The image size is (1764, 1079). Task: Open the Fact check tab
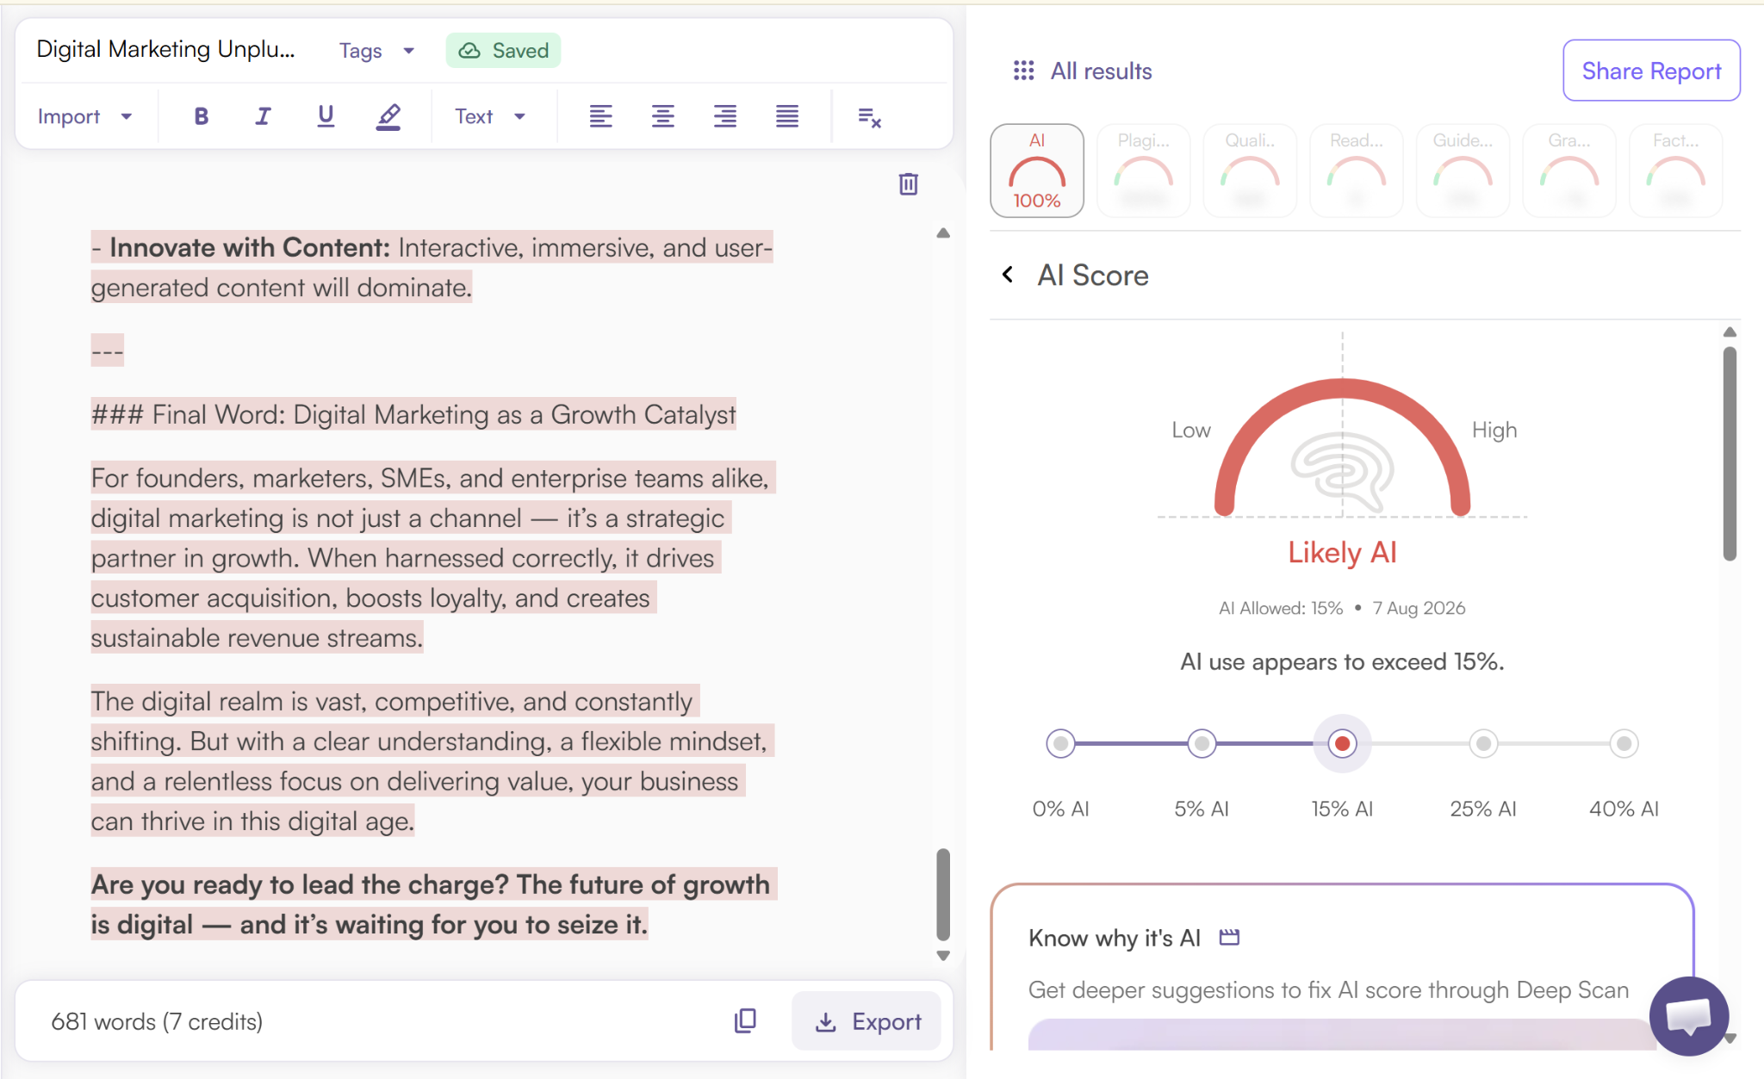click(1675, 171)
